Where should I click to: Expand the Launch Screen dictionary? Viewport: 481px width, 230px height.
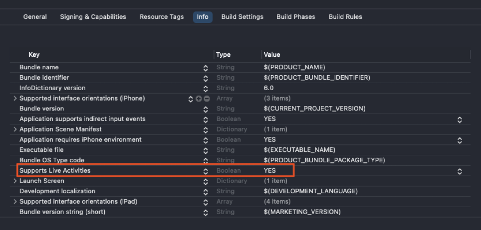[15, 181]
